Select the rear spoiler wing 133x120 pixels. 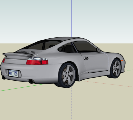point(18,55)
